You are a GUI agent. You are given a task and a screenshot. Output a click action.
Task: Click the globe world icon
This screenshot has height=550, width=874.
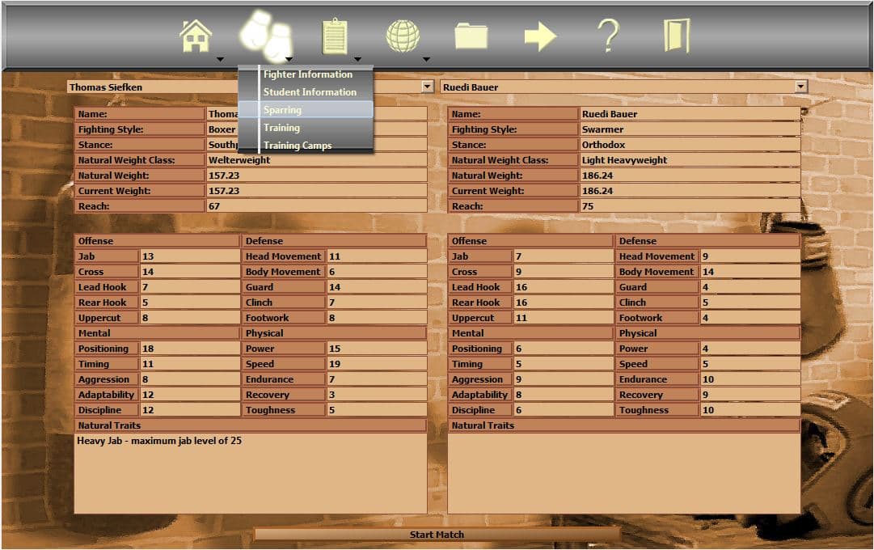pos(403,36)
